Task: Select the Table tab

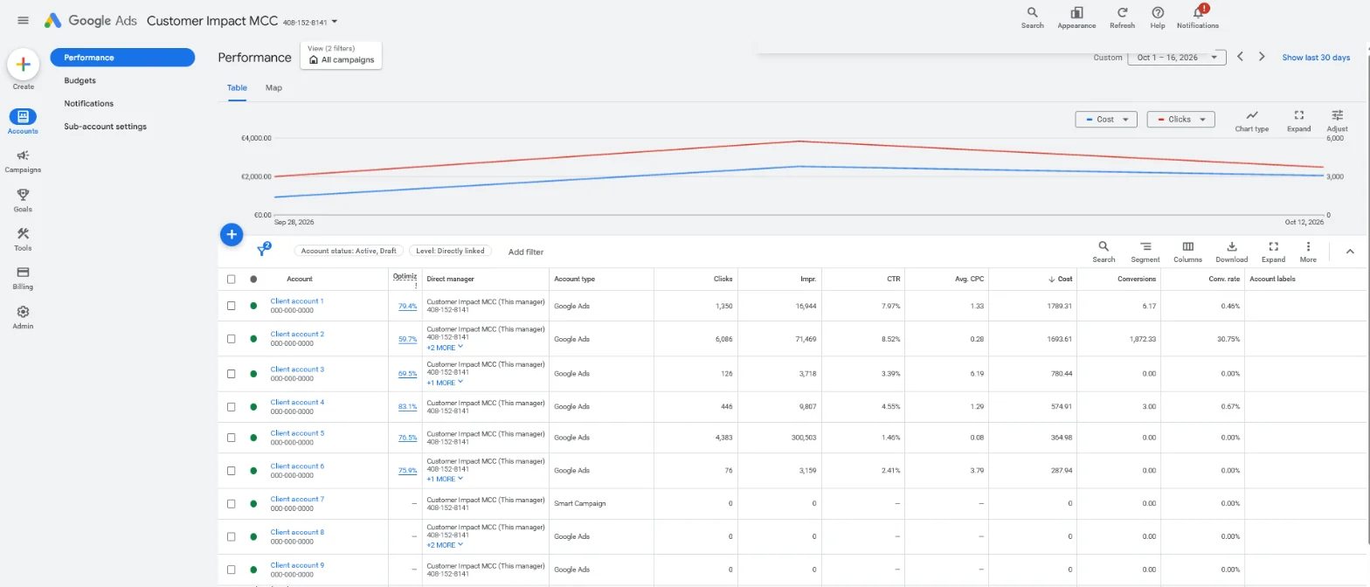Action: [237, 88]
